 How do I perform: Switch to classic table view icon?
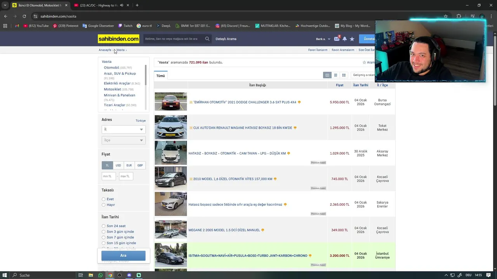[327, 75]
